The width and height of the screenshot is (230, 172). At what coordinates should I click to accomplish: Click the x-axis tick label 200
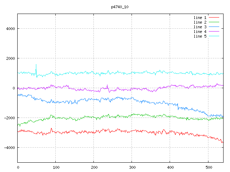point(94,167)
